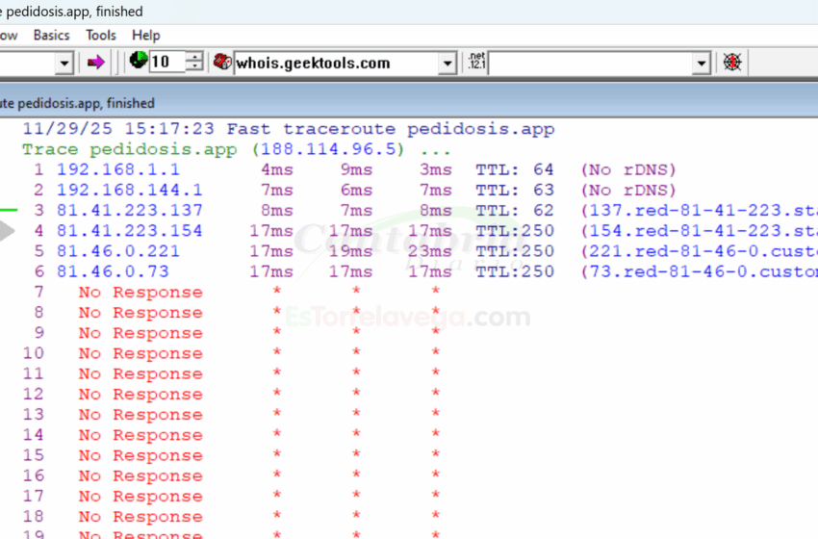This screenshot has height=539, width=818.
Task: Open the Help menu
Action: click(145, 35)
